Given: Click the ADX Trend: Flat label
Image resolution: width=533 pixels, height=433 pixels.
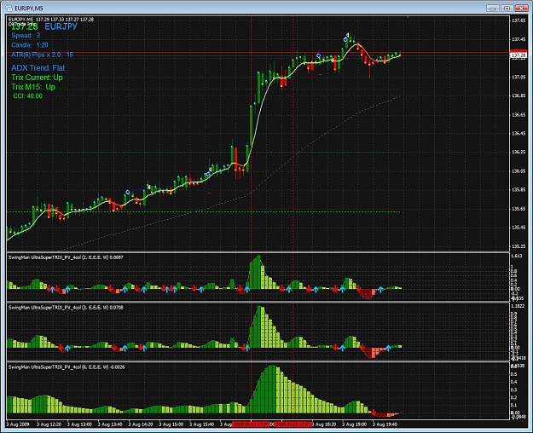Looking at the screenshot, I should click(x=38, y=68).
